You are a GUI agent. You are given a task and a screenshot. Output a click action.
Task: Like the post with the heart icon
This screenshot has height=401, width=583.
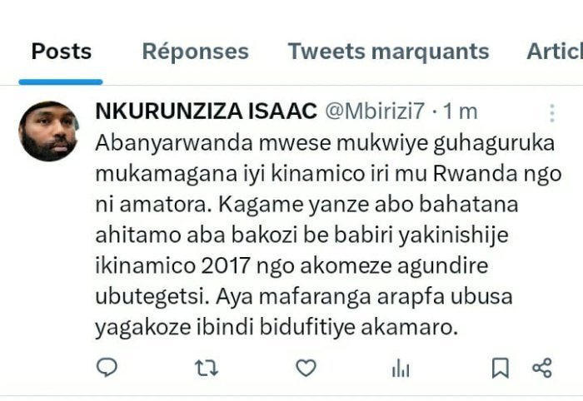tap(306, 368)
